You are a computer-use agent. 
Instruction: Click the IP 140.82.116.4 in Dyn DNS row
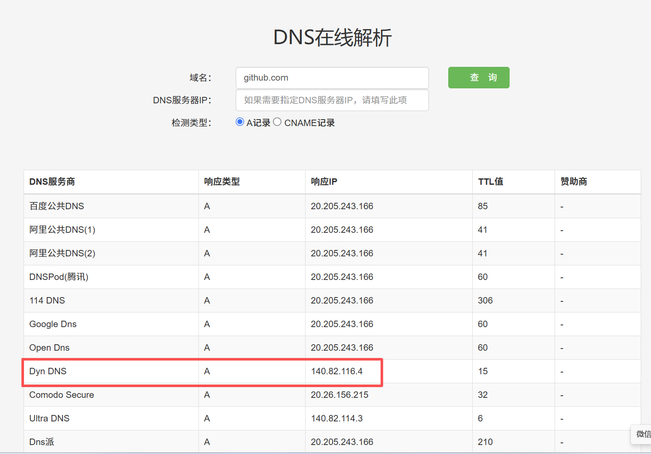coord(336,371)
